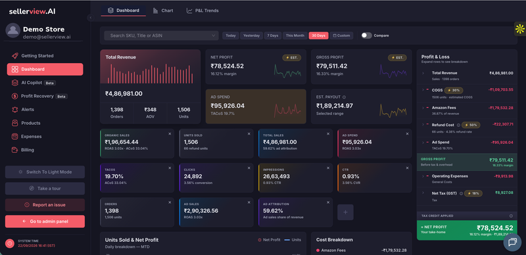Click Go to admin panel button

click(x=45, y=221)
